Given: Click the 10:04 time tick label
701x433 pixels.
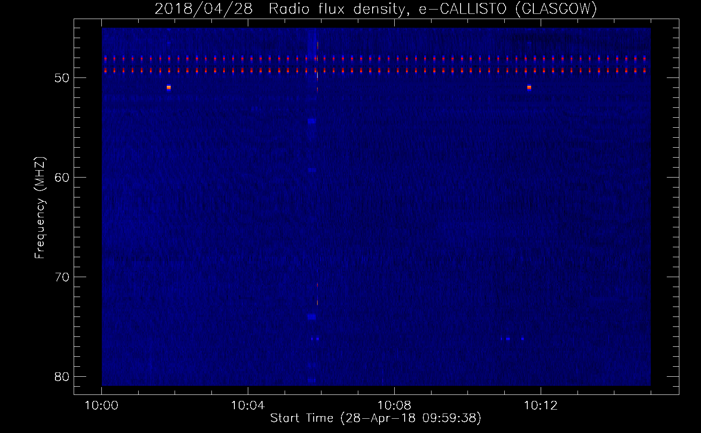Looking at the screenshot, I should [248, 406].
